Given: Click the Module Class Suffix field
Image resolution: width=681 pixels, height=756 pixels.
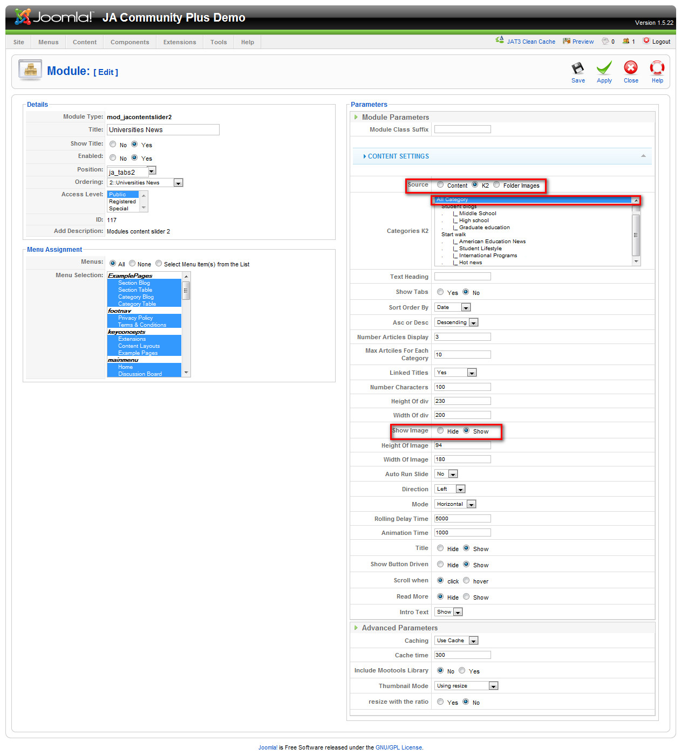Looking at the screenshot, I should 462,129.
